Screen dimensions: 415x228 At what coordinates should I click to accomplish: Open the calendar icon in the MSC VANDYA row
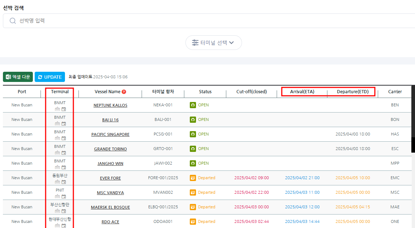(64, 196)
